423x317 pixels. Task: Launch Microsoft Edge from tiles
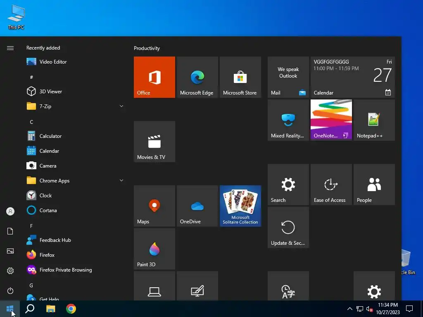coord(197,77)
